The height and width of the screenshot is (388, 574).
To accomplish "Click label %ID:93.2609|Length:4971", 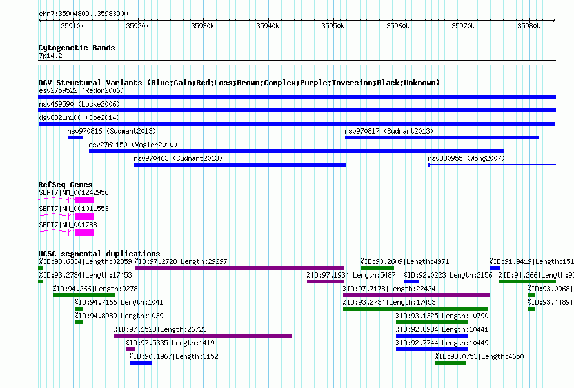I will point(404,261).
